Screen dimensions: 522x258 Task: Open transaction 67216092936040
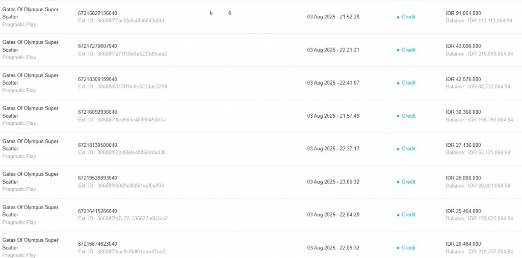[x=97, y=112]
